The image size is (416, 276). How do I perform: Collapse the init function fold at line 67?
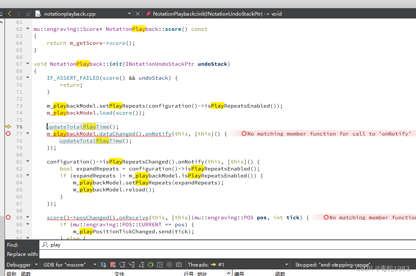27,64
